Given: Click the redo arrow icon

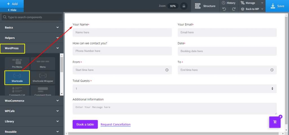Looking at the screenshot, I should coord(234,9).
